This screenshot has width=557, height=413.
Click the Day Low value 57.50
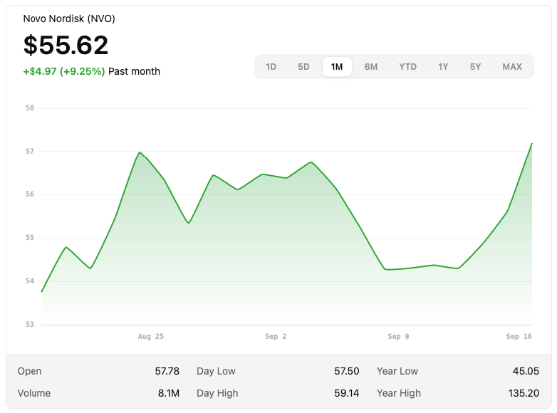(x=346, y=371)
